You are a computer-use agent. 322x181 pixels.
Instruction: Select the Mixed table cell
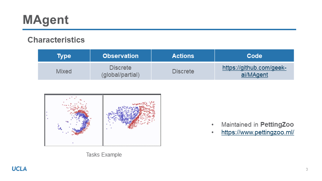tap(64, 71)
